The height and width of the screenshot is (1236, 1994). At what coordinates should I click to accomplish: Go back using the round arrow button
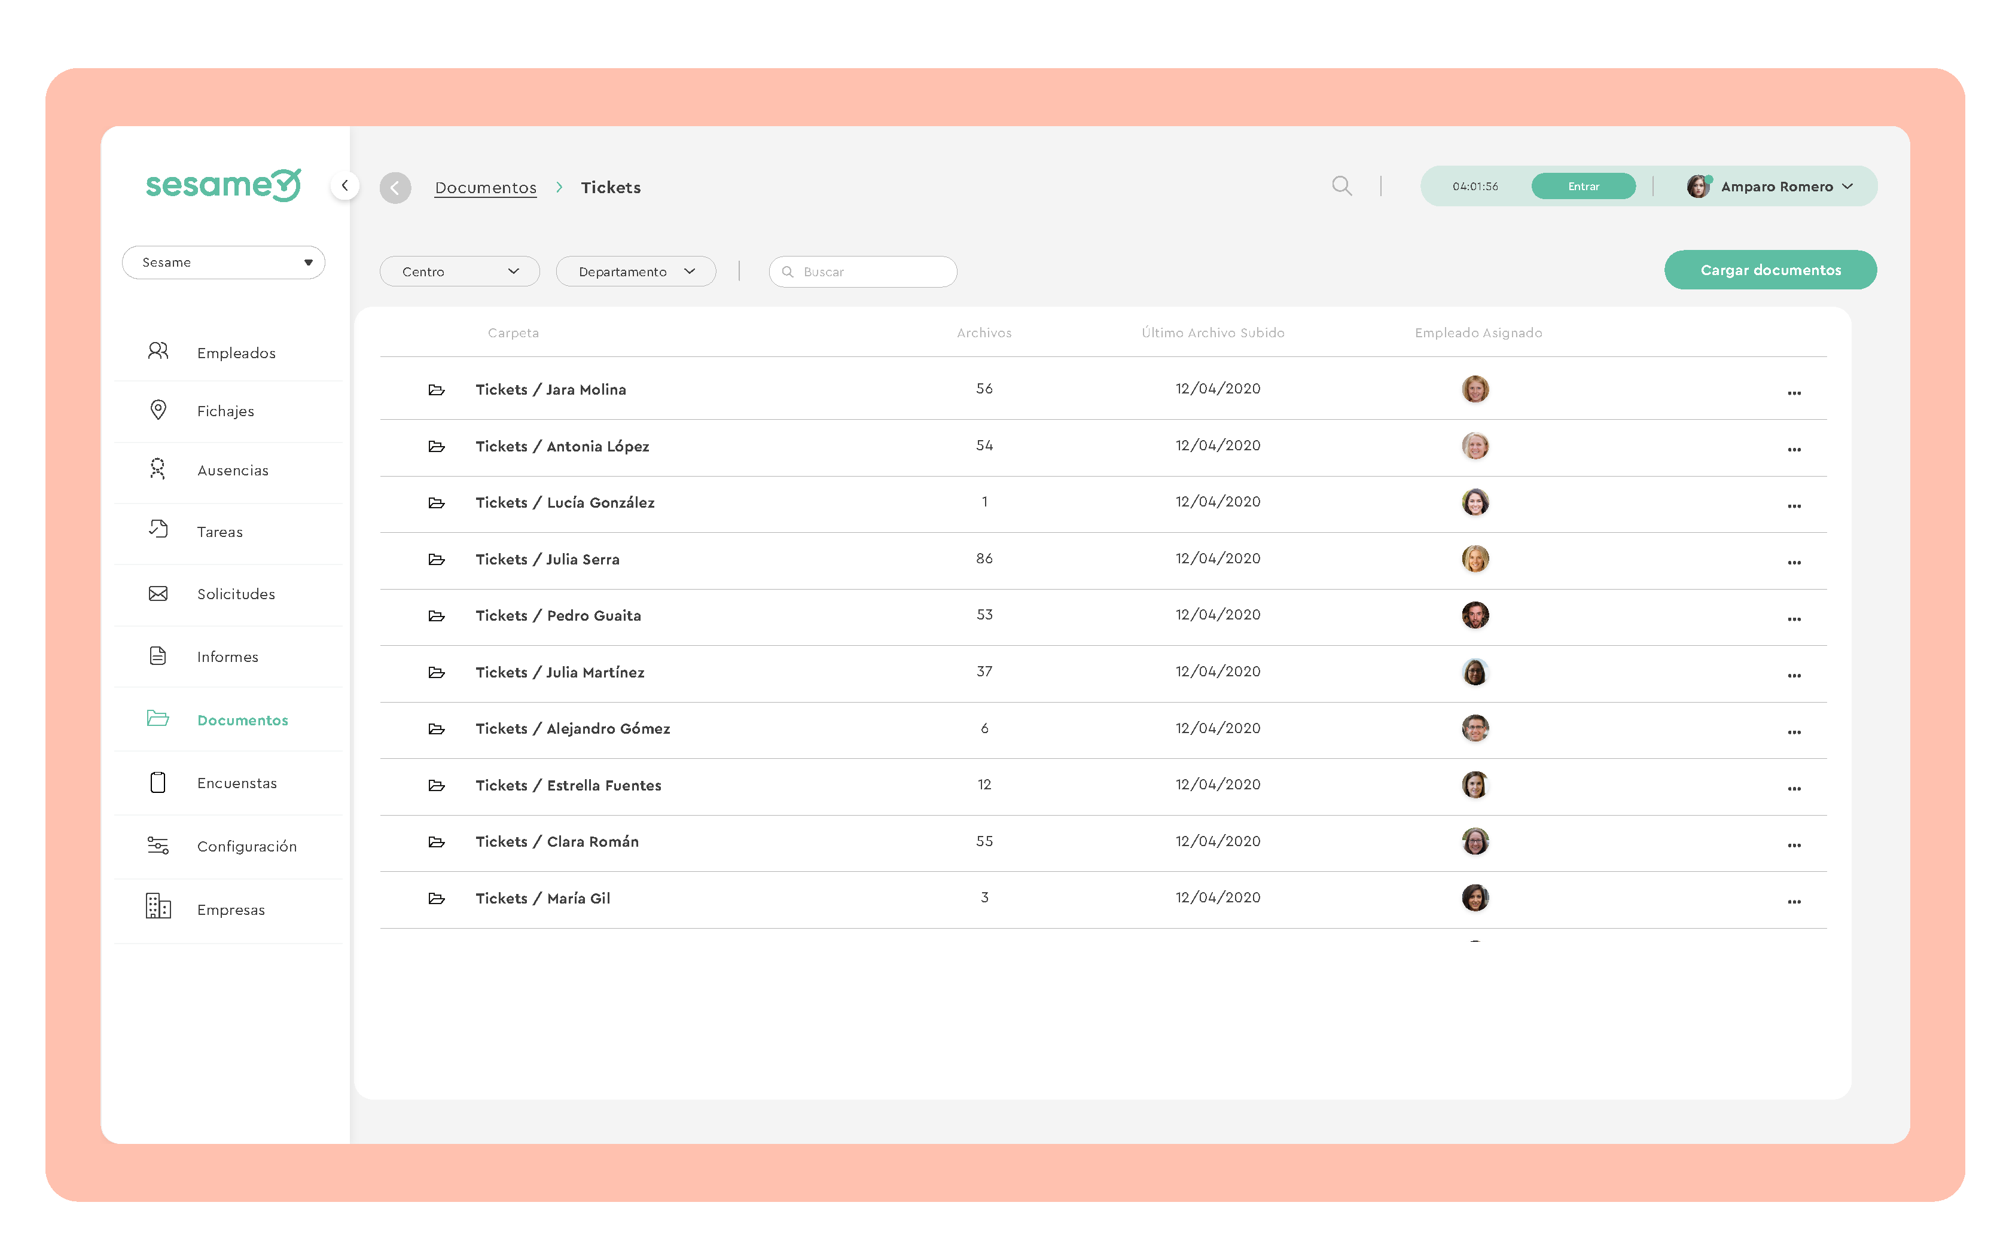(x=395, y=187)
